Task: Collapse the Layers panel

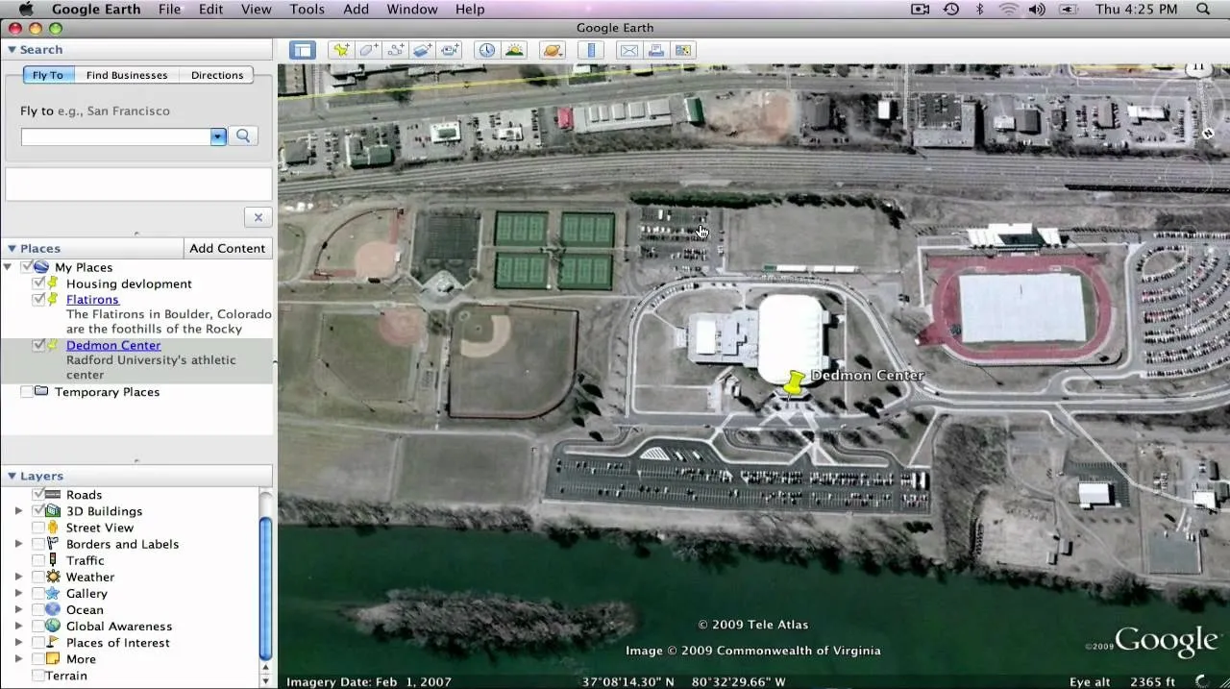Action: (12, 476)
